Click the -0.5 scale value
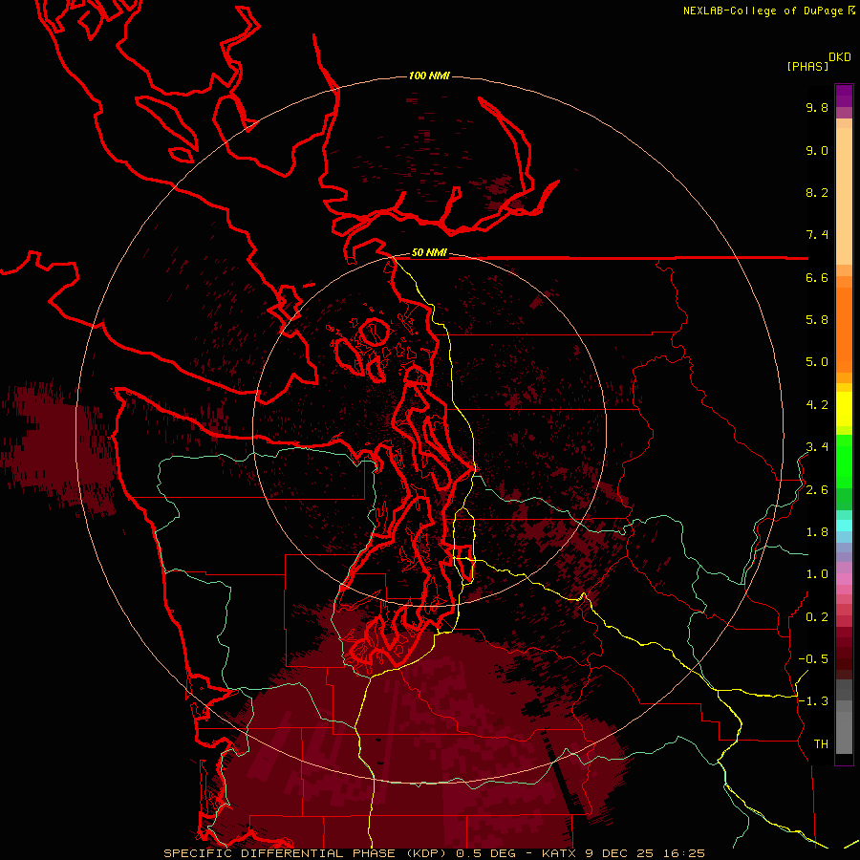Screen dimensions: 860x860 pos(813,659)
